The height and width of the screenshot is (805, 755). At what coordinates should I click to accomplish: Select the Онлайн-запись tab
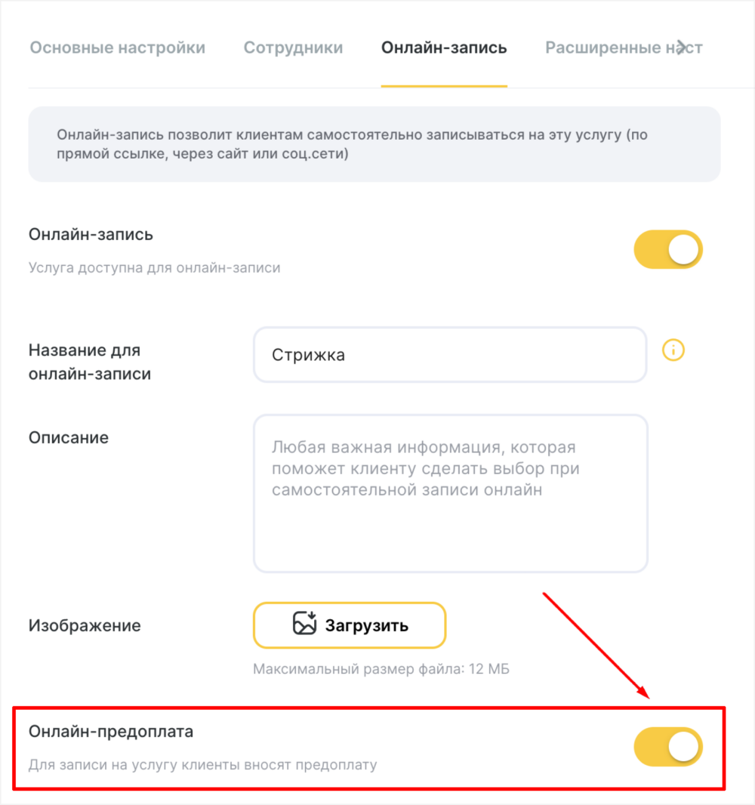click(444, 48)
